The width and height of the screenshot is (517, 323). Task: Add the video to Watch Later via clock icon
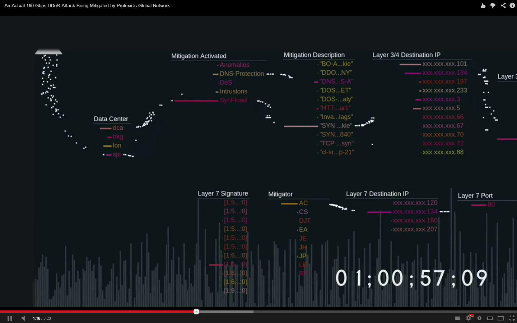[x=479, y=318]
